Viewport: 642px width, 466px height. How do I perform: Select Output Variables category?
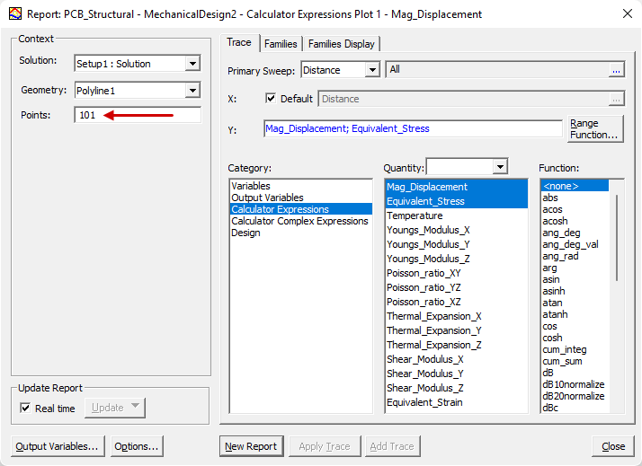coord(267,198)
